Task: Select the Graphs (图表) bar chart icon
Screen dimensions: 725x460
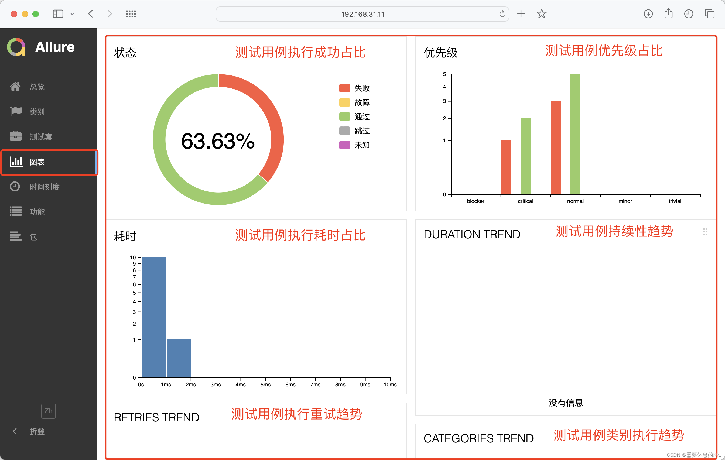Action: [16, 162]
